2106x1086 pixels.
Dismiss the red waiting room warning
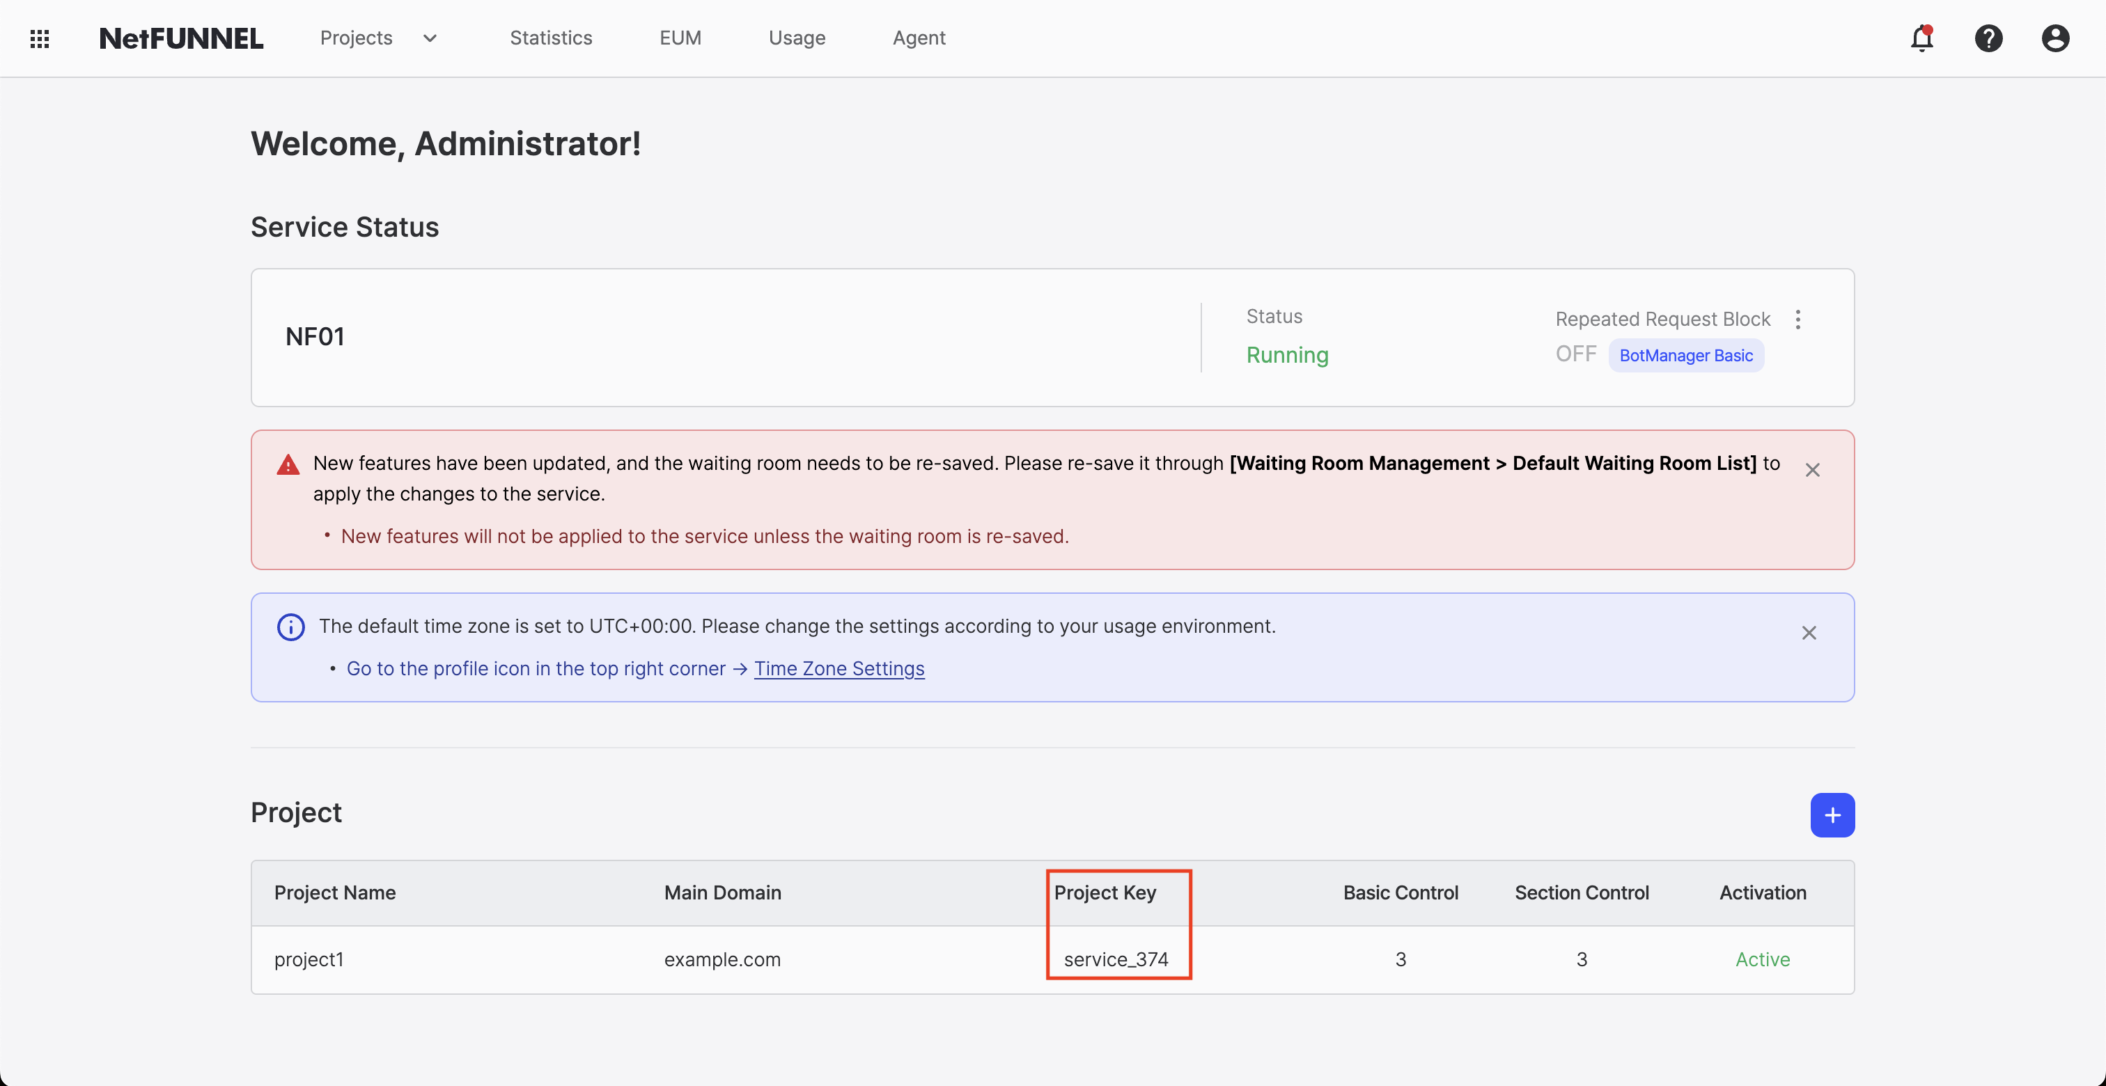pyautogui.click(x=1813, y=470)
